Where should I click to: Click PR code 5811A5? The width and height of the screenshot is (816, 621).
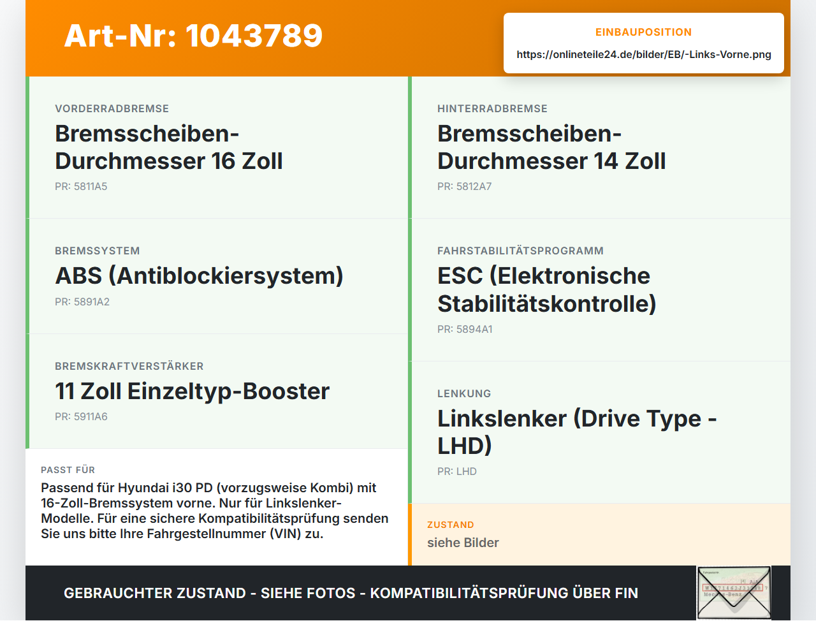pyautogui.click(x=81, y=187)
